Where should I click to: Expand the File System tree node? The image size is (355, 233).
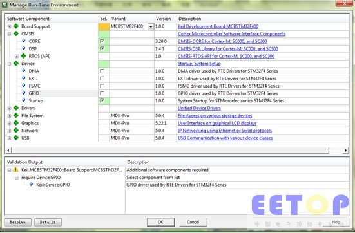click(9, 116)
